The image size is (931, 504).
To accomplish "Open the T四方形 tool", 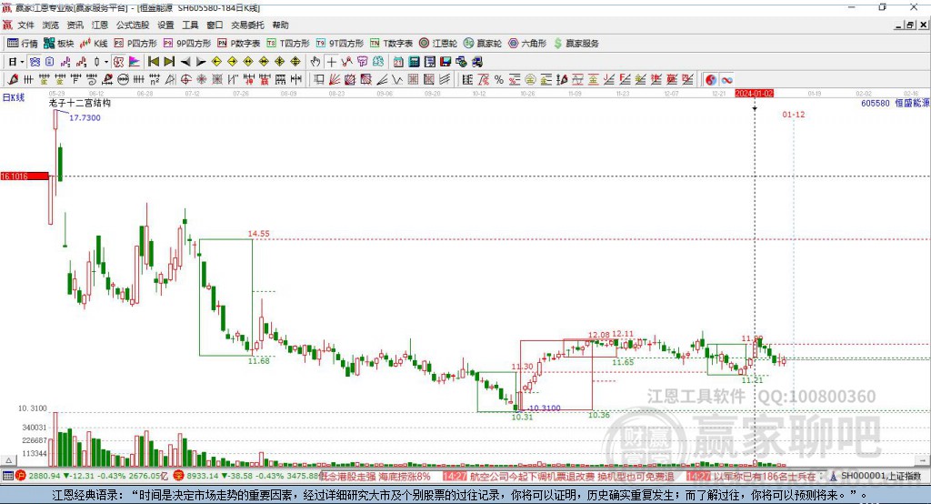I will [288, 44].
